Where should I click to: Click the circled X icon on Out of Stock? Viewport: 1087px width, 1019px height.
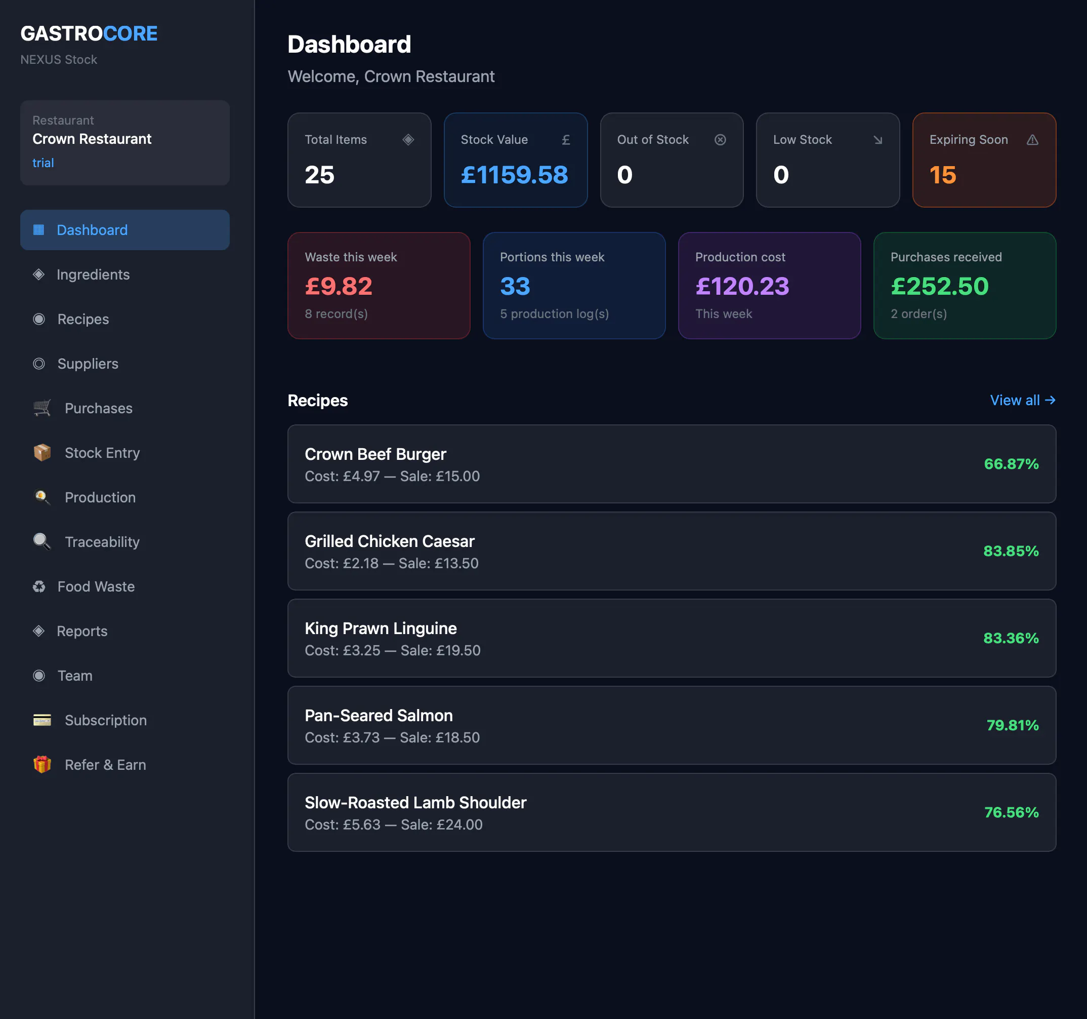coord(721,140)
